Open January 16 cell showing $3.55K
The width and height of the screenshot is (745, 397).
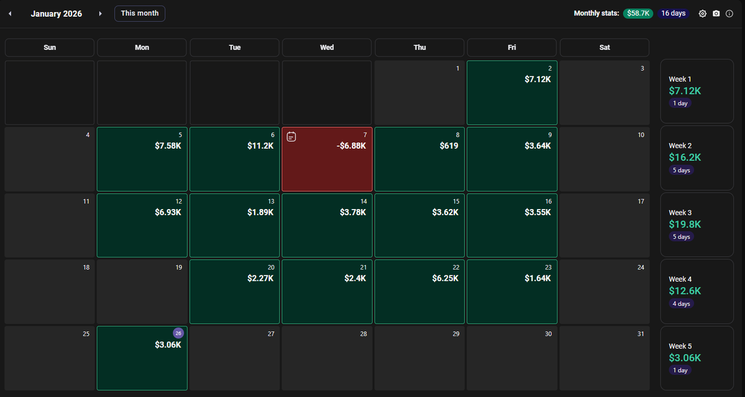click(512, 226)
